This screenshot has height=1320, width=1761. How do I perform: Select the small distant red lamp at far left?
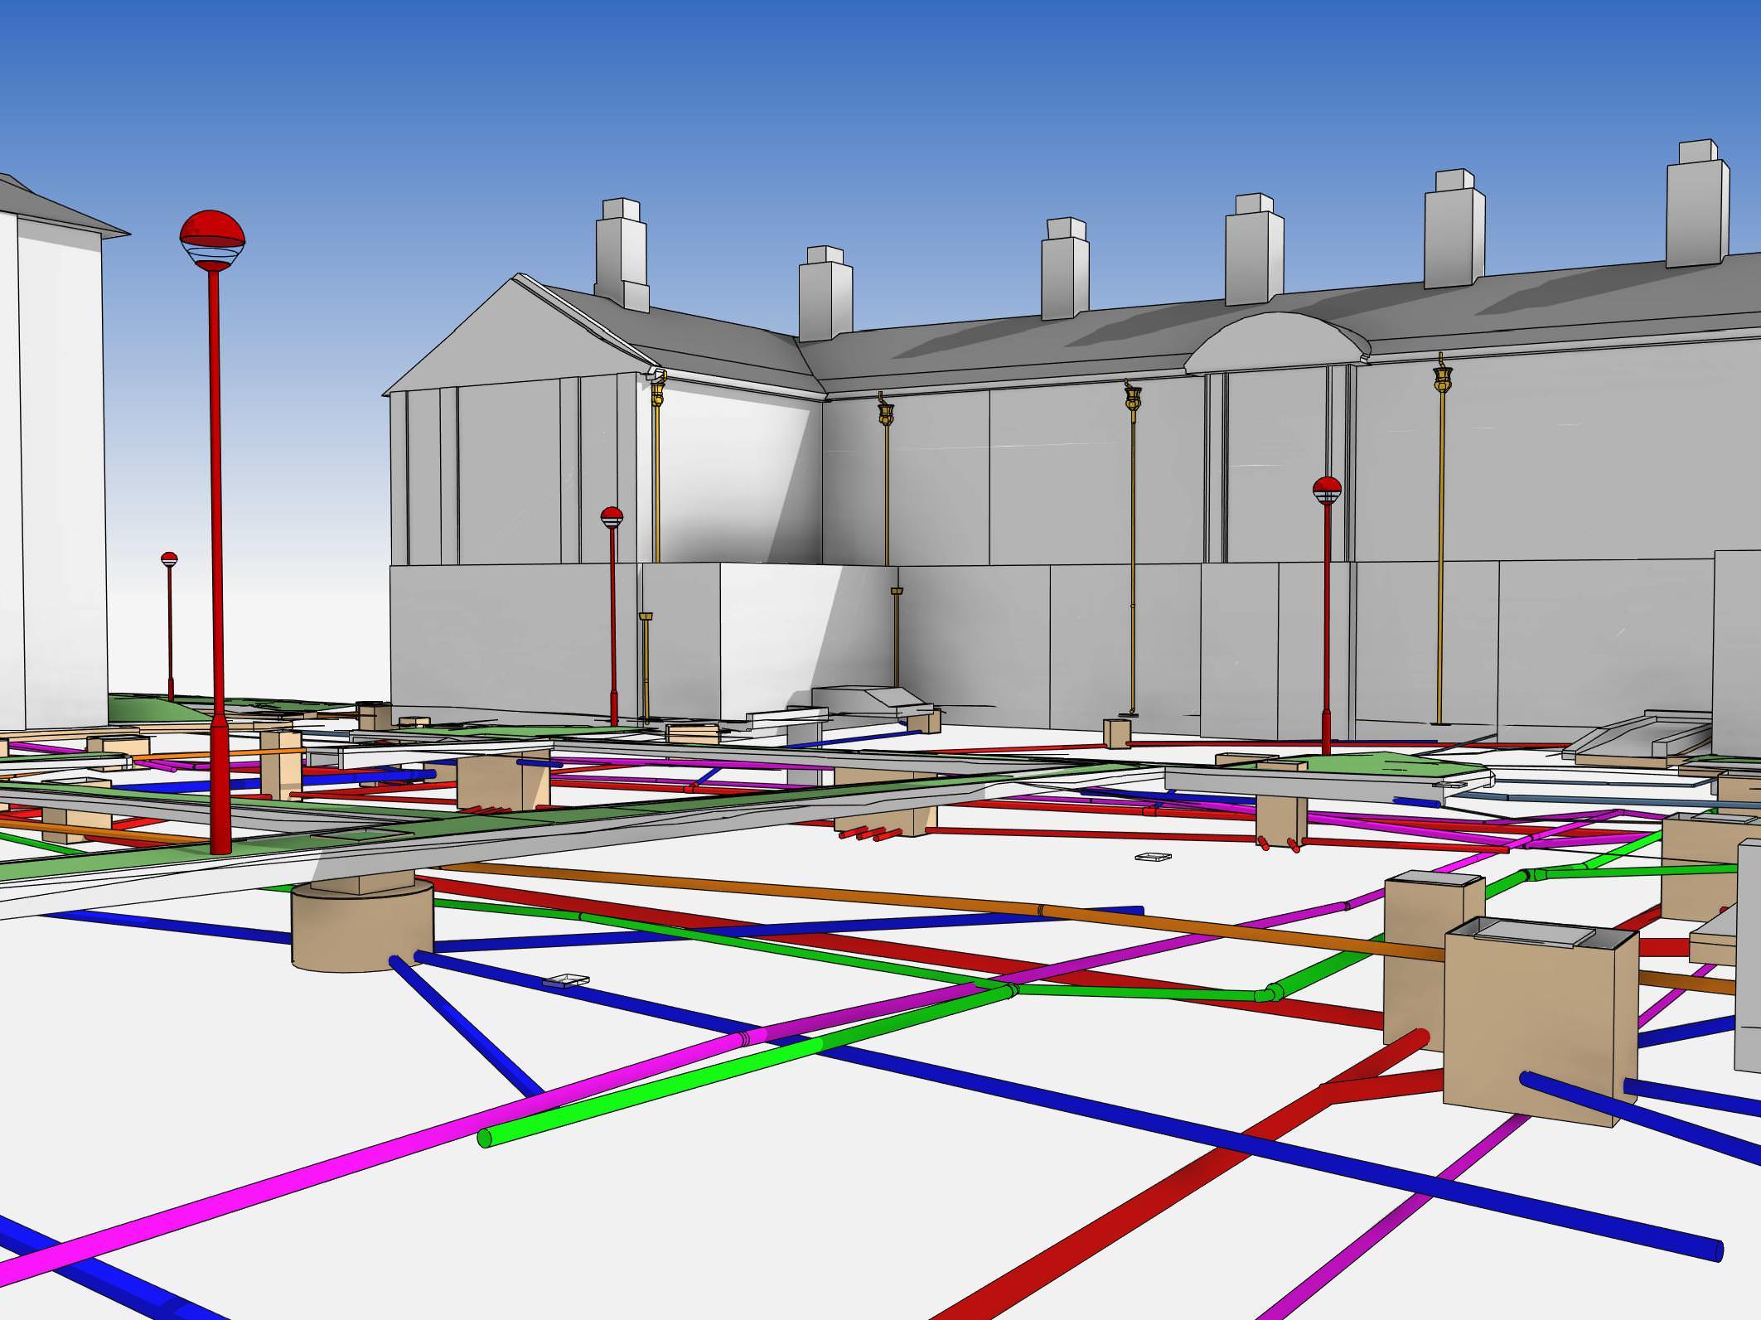click(x=170, y=626)
